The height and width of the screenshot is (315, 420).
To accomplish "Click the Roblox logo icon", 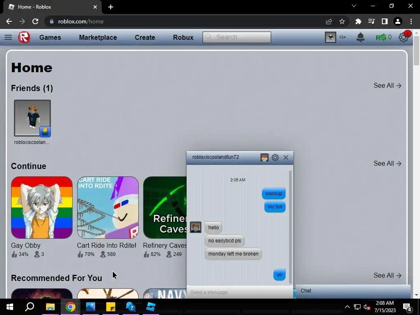I will 24,37.
